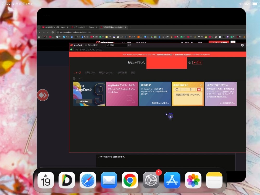Viewport: 260px width, 195px height.
Task: Click the site info icon in address bar
Action: coord(57,32)
